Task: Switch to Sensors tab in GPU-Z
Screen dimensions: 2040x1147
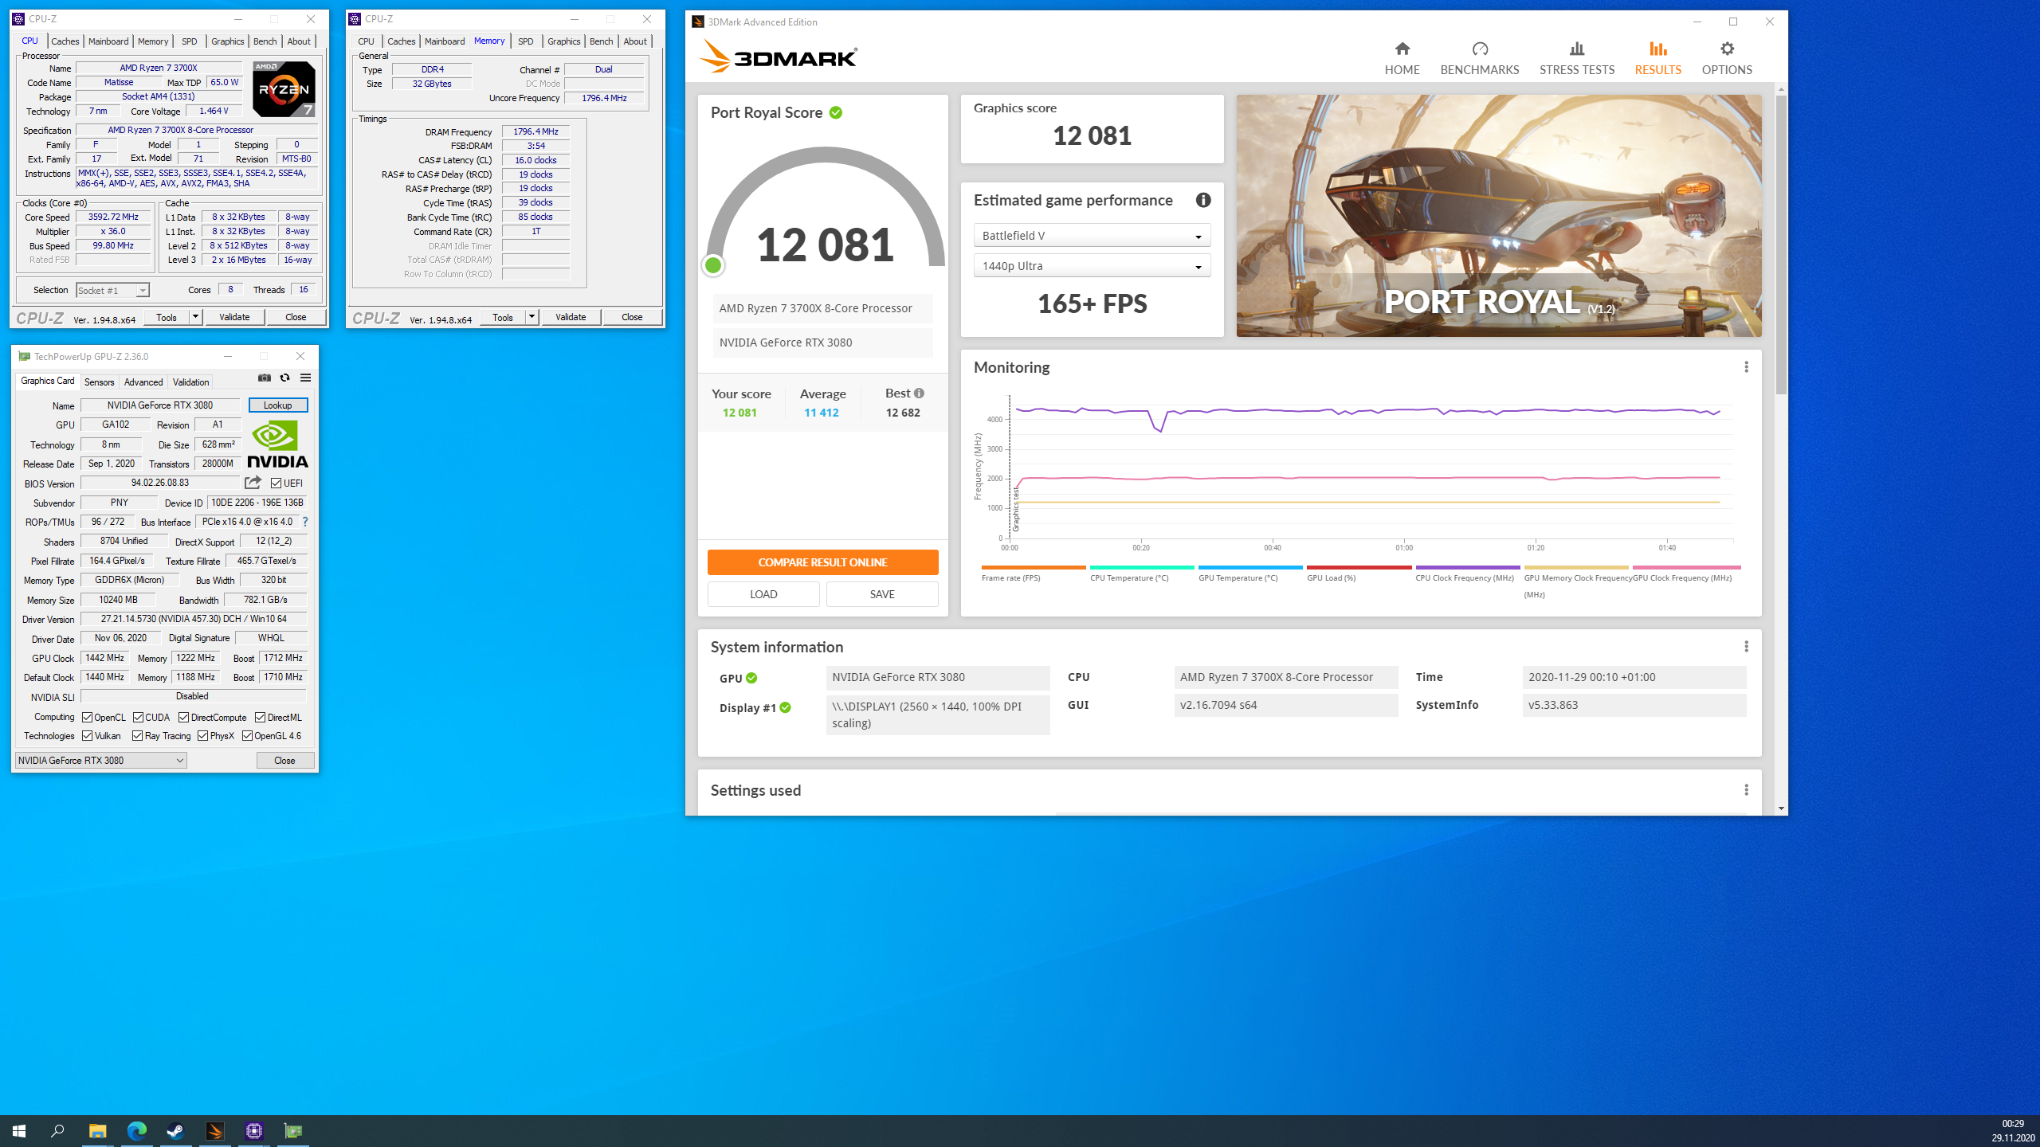Action: (100, 382)
